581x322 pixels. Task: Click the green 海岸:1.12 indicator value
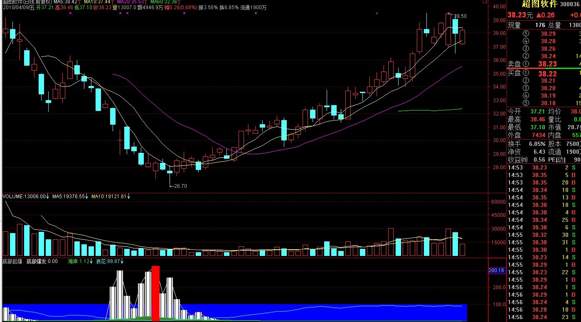(x=79, y=262)
